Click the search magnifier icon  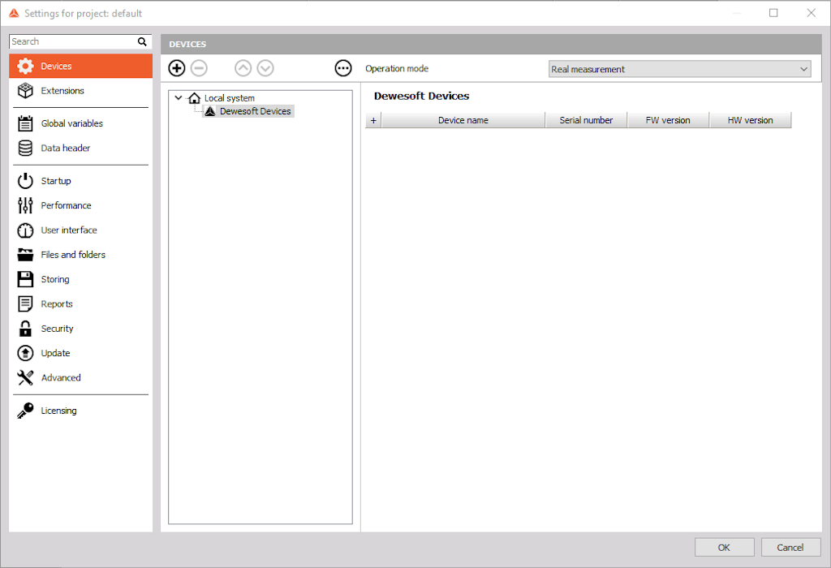coord(142,42)
